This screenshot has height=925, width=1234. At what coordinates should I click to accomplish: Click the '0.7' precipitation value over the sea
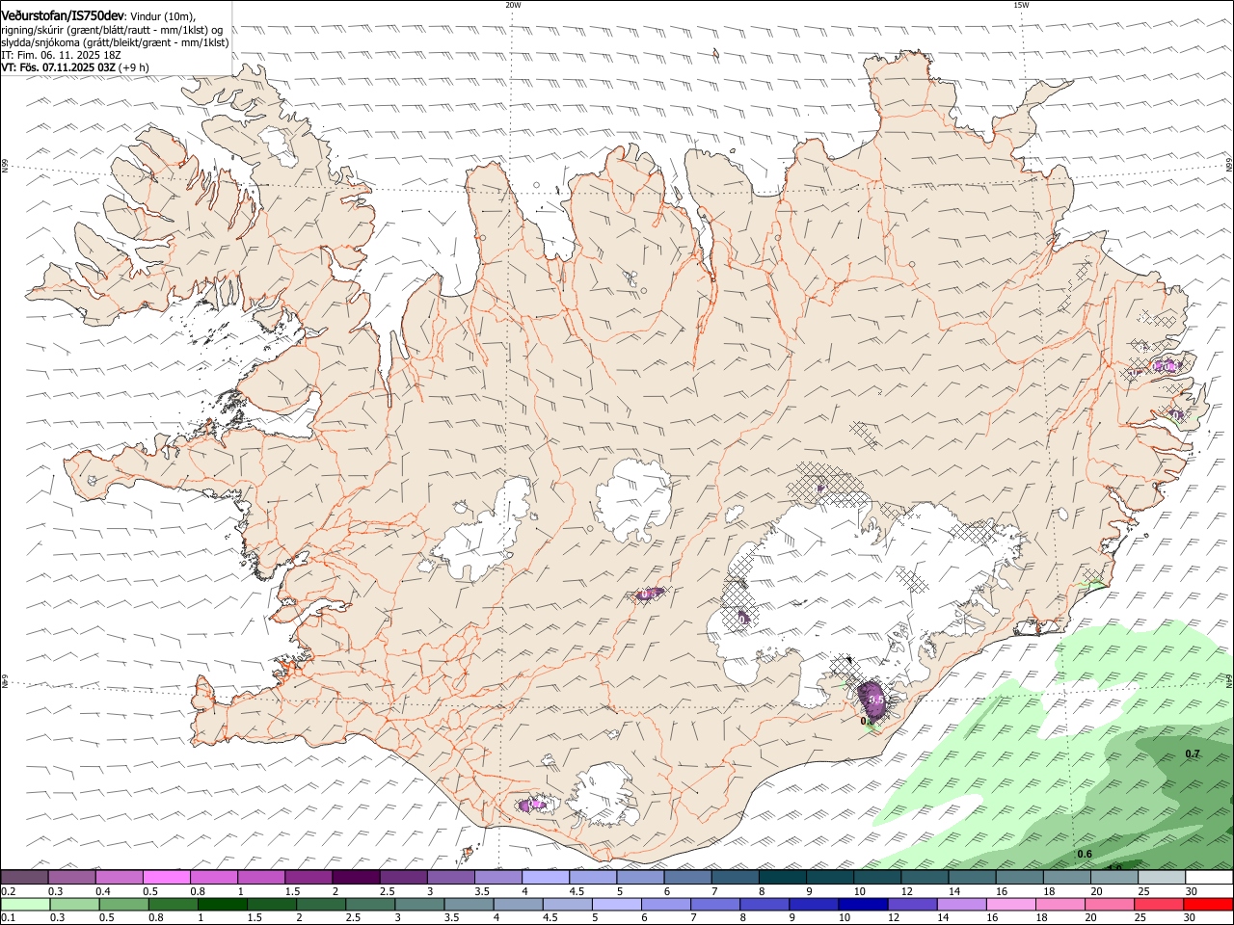click(x=1192, y=753)
